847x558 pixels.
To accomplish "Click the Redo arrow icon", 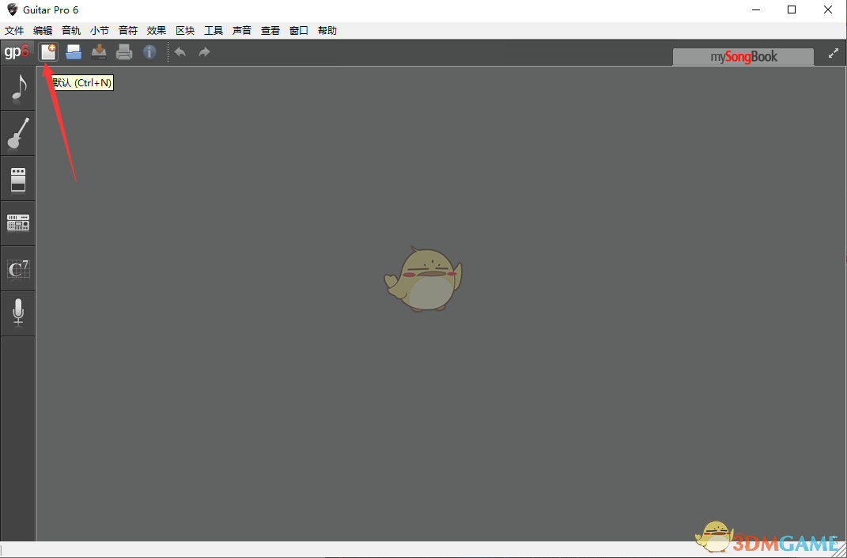I will coord(204,52).
